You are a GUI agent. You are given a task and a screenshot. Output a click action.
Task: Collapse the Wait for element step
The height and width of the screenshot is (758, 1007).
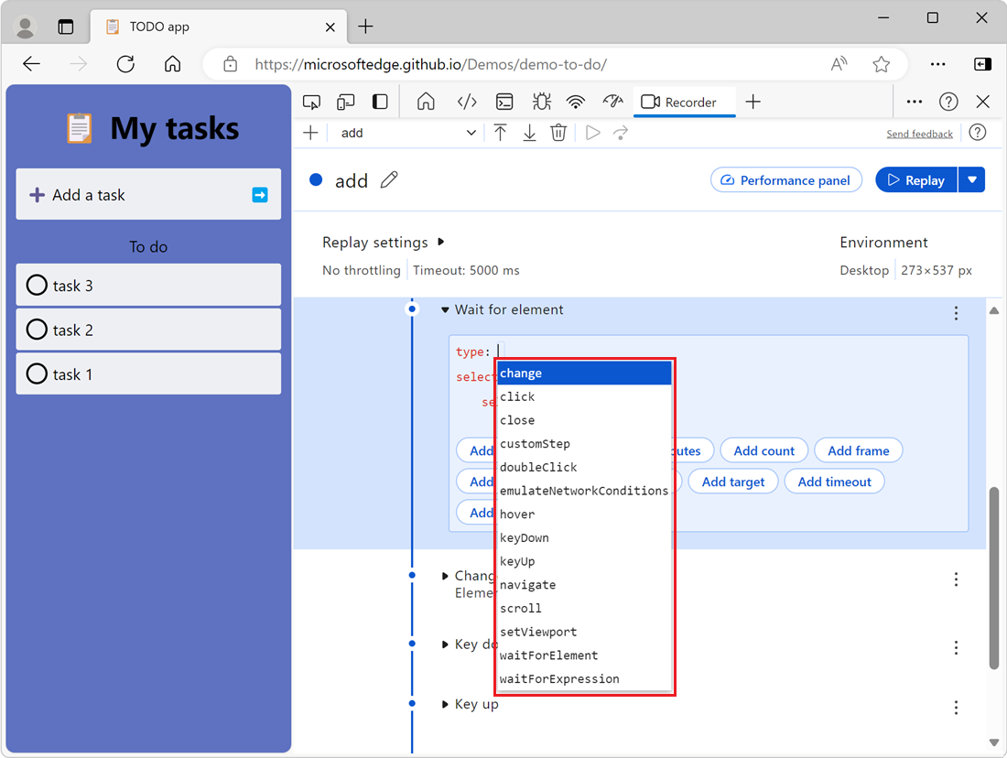pos(446,309)
